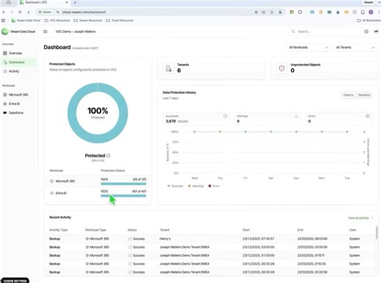The image size is (382, 283).
Task: Open the settings gear in the header
Action: pyautogui.click(x=367, y=32)
